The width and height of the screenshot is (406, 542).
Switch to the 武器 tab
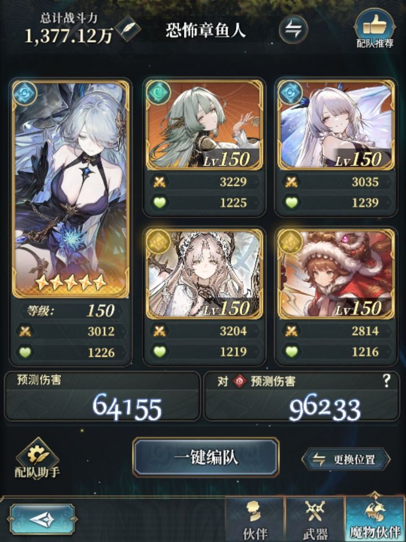pos(315,518)
